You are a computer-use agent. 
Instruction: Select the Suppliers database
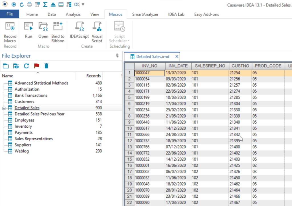[x=23, y=145]
